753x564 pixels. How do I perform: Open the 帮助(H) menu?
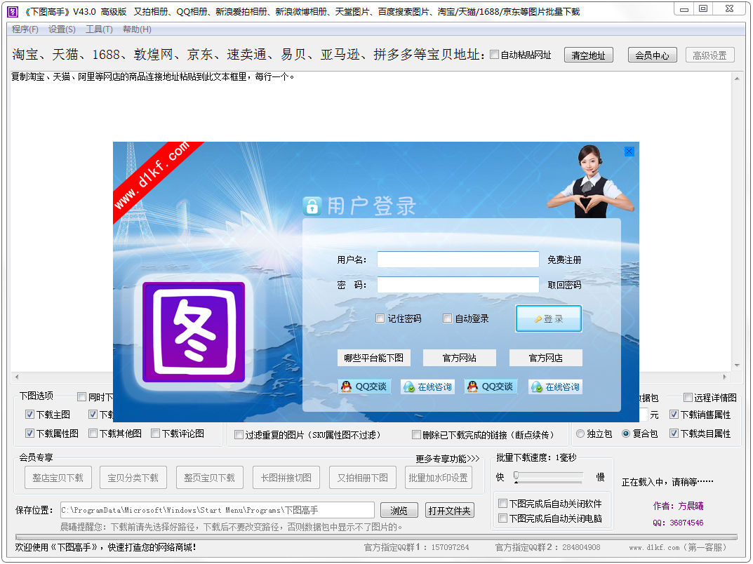click(137, 29)
